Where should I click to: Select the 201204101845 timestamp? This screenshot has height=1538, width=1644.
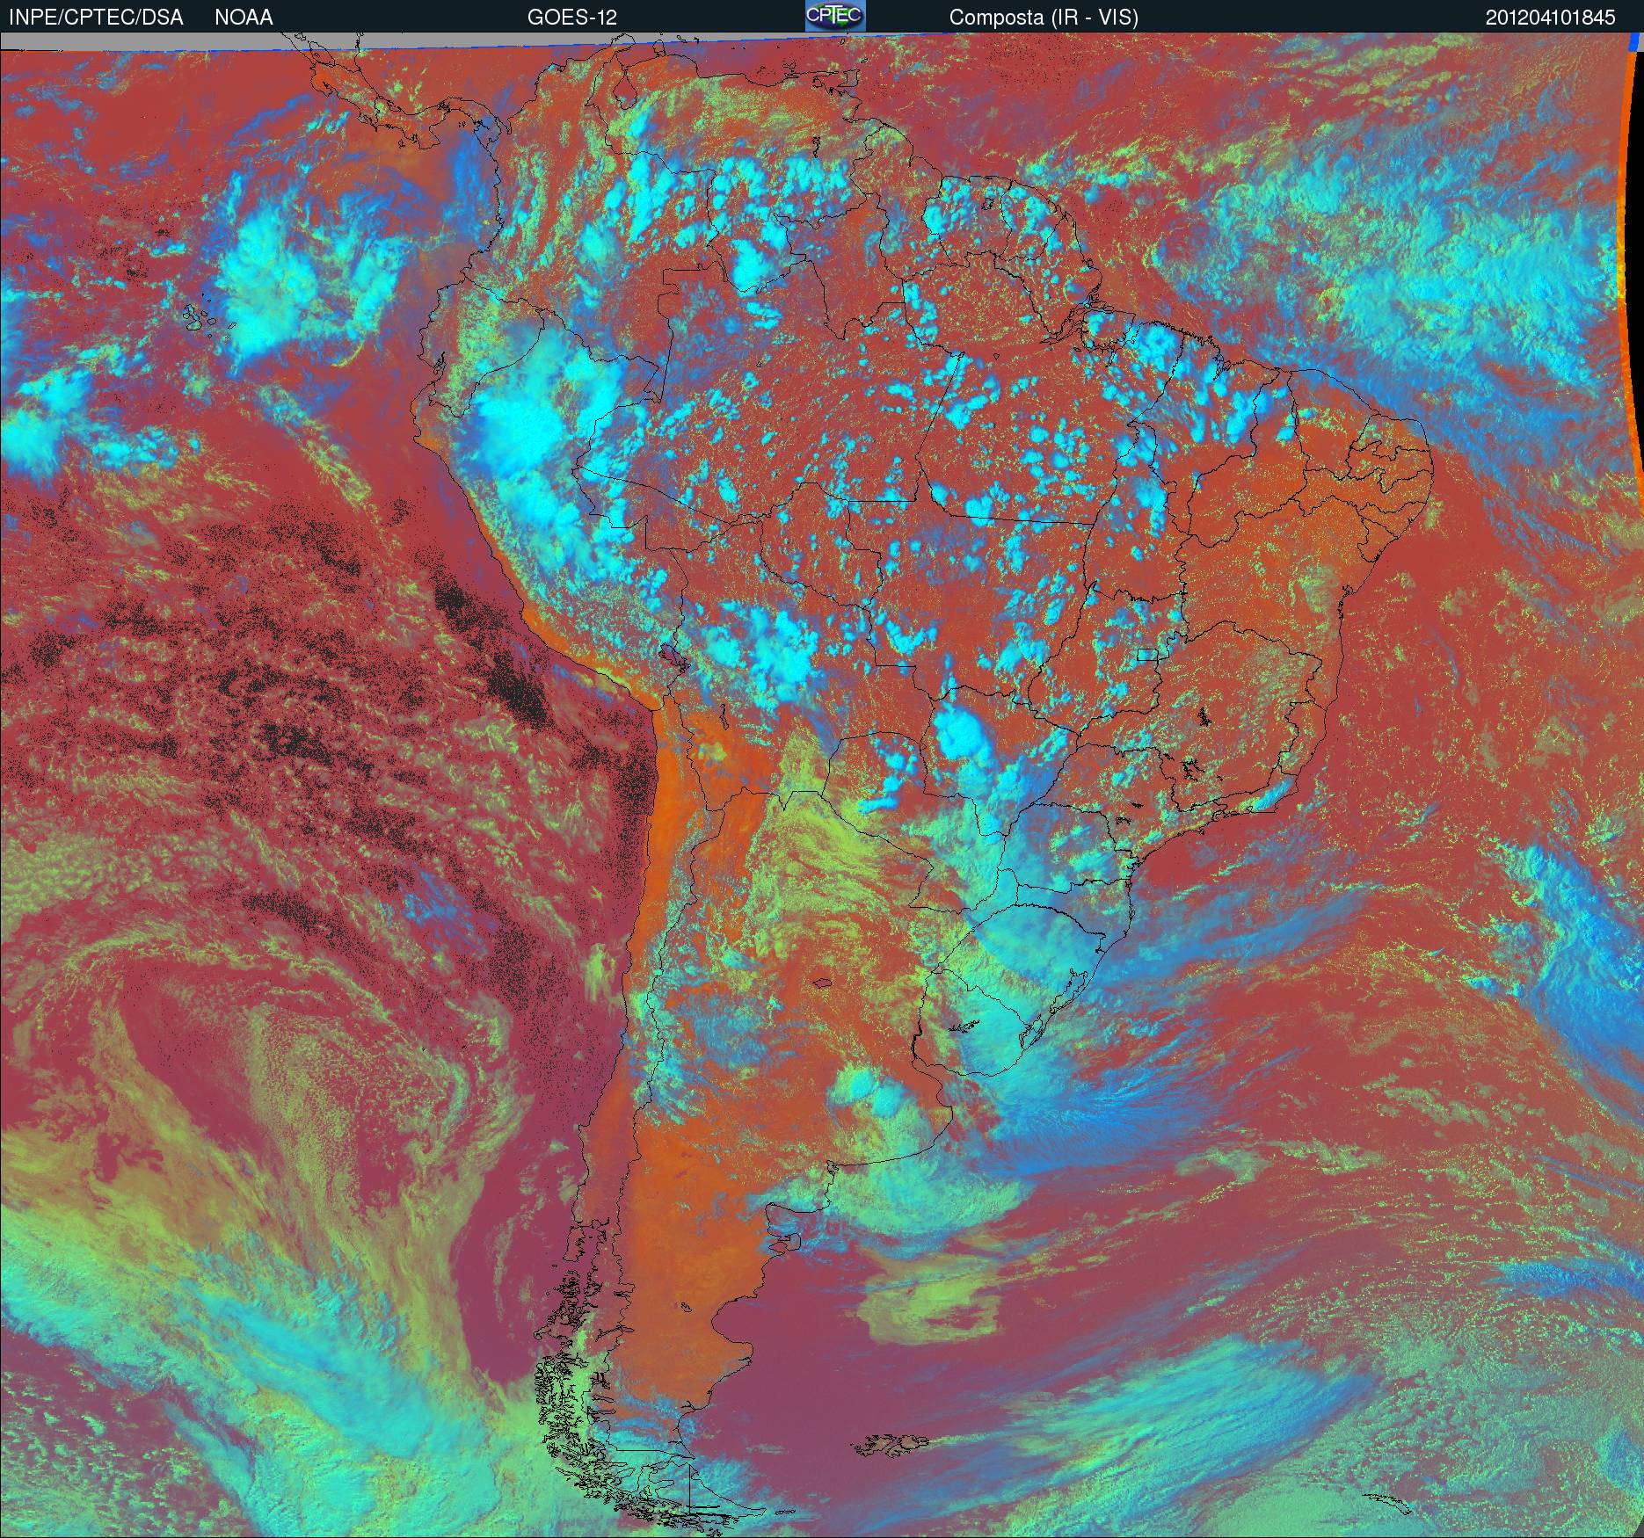pos(1550,18)
